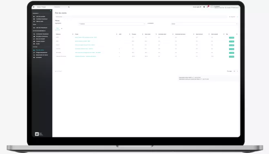Open the hamburger menu at top left
Image resolution: width=269 pixels, height=154 pixels.
(33, 7)
